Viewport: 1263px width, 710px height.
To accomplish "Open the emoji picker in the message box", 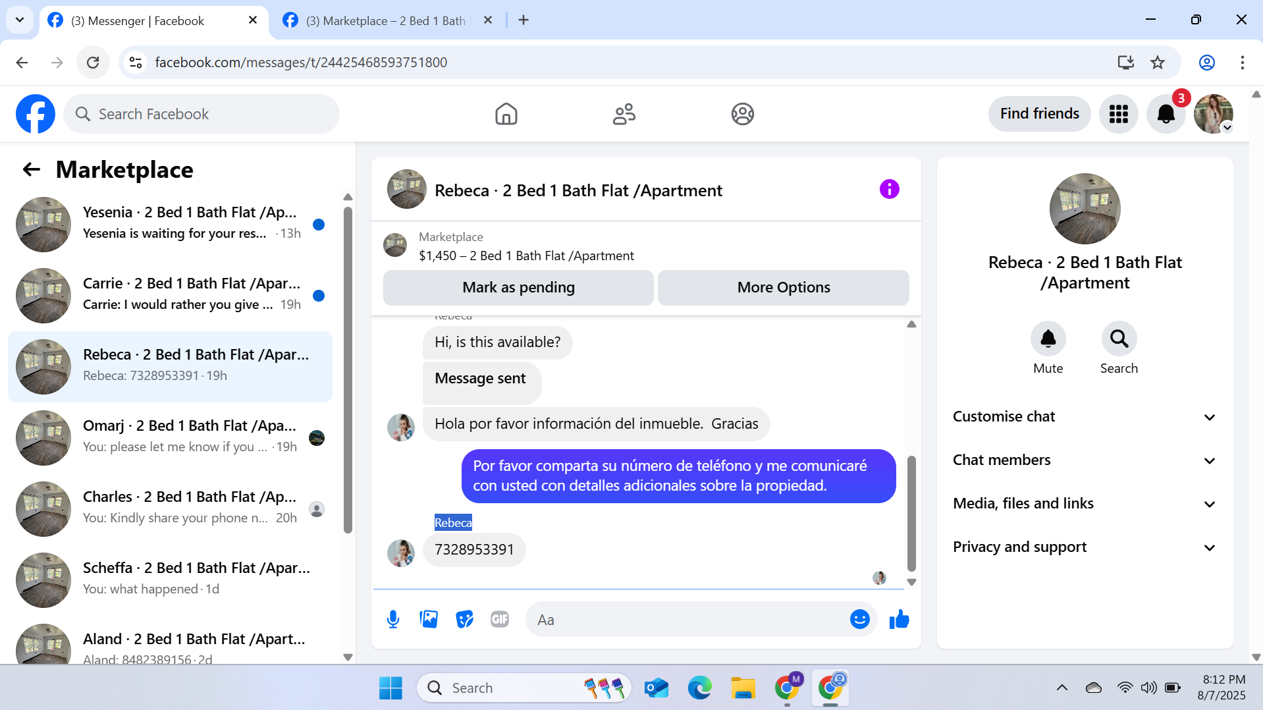I will click(x=859, y=619).
